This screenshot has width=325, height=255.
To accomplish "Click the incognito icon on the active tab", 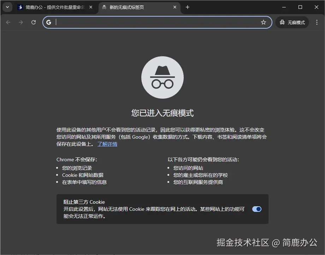I will pos(104,7).
